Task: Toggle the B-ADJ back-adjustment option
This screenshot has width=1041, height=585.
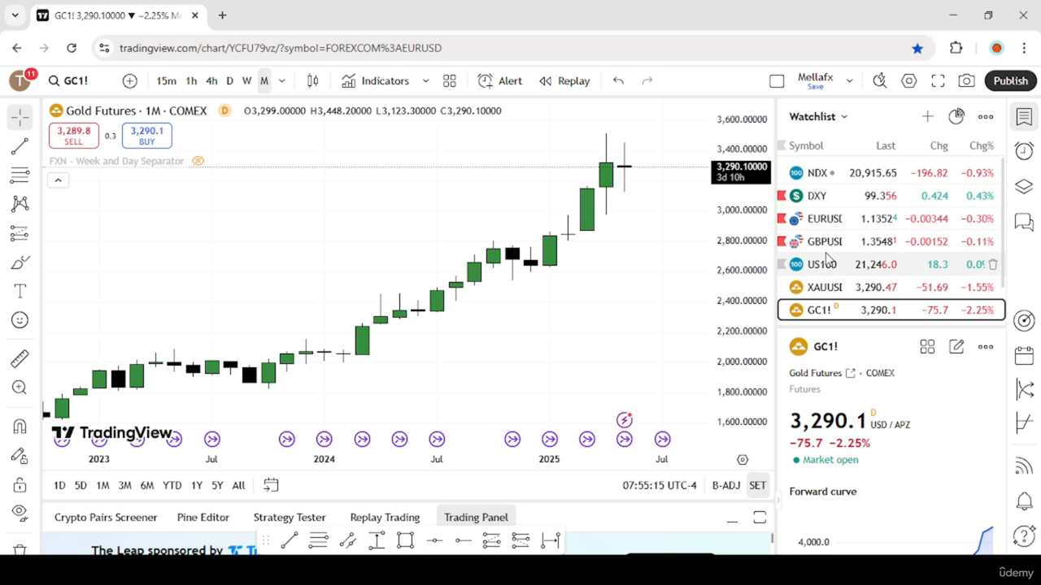Action: coord(725,485)
